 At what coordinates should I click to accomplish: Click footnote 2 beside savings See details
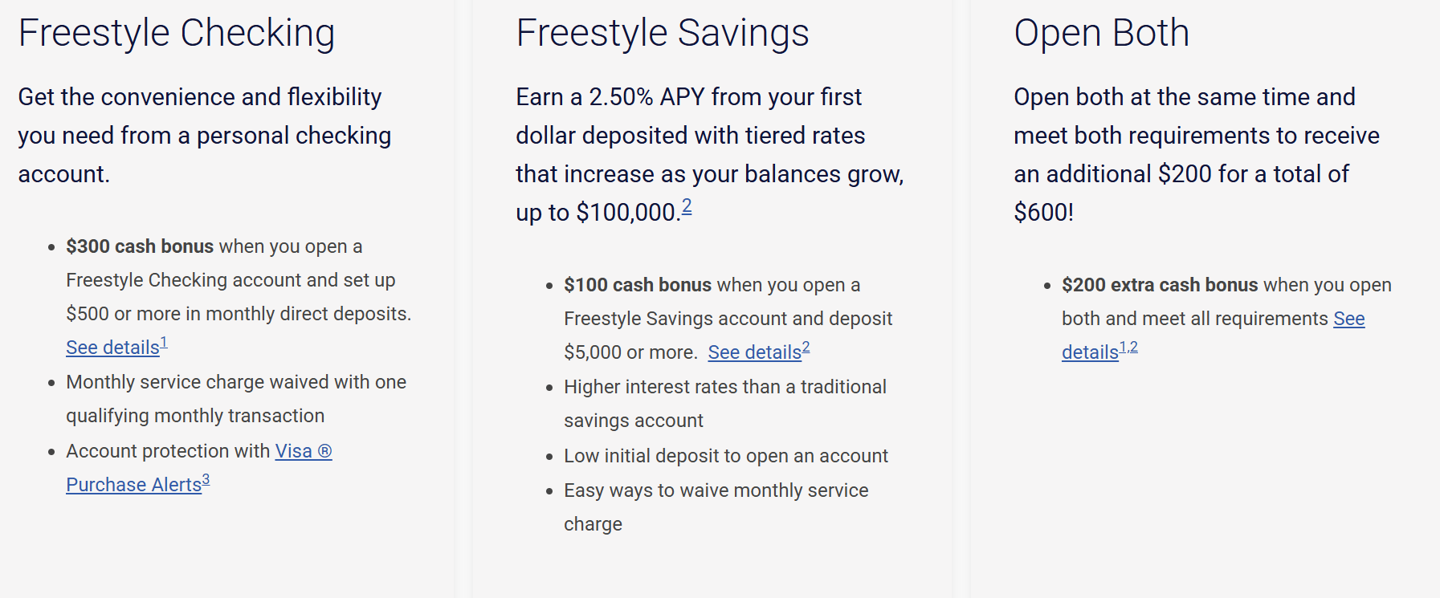806,348
